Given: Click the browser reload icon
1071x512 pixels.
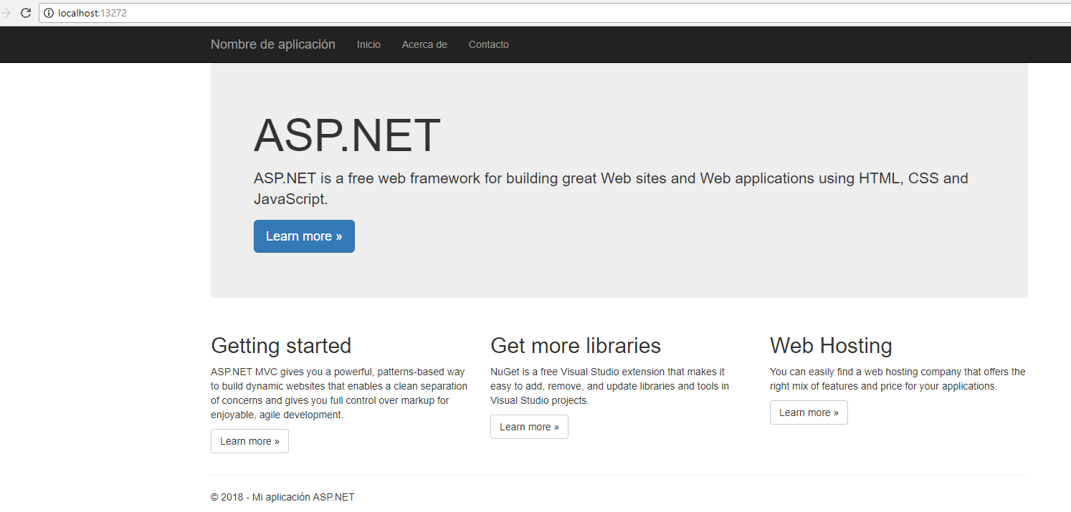Looking at the screenshot, I should pos(26,12).
